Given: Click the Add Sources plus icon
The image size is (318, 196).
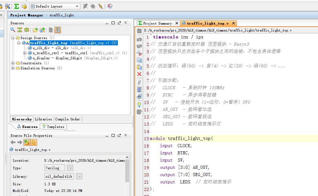Looking at the screenshot, I should pos(42,30).
